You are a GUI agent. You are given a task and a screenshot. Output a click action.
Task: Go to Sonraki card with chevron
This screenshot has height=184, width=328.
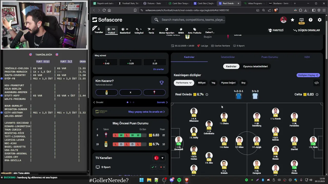162,102
